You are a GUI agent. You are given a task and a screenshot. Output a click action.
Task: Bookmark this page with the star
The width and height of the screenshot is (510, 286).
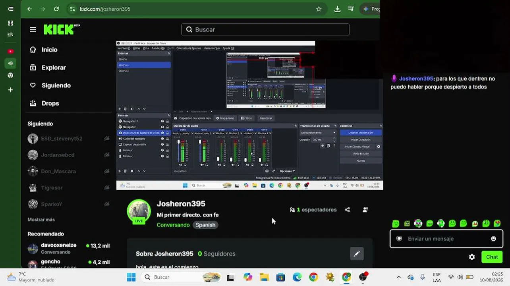pos(319,9)
